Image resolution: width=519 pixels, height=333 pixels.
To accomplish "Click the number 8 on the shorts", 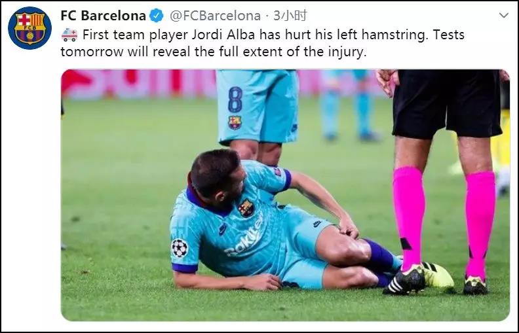I will [235, 99].
